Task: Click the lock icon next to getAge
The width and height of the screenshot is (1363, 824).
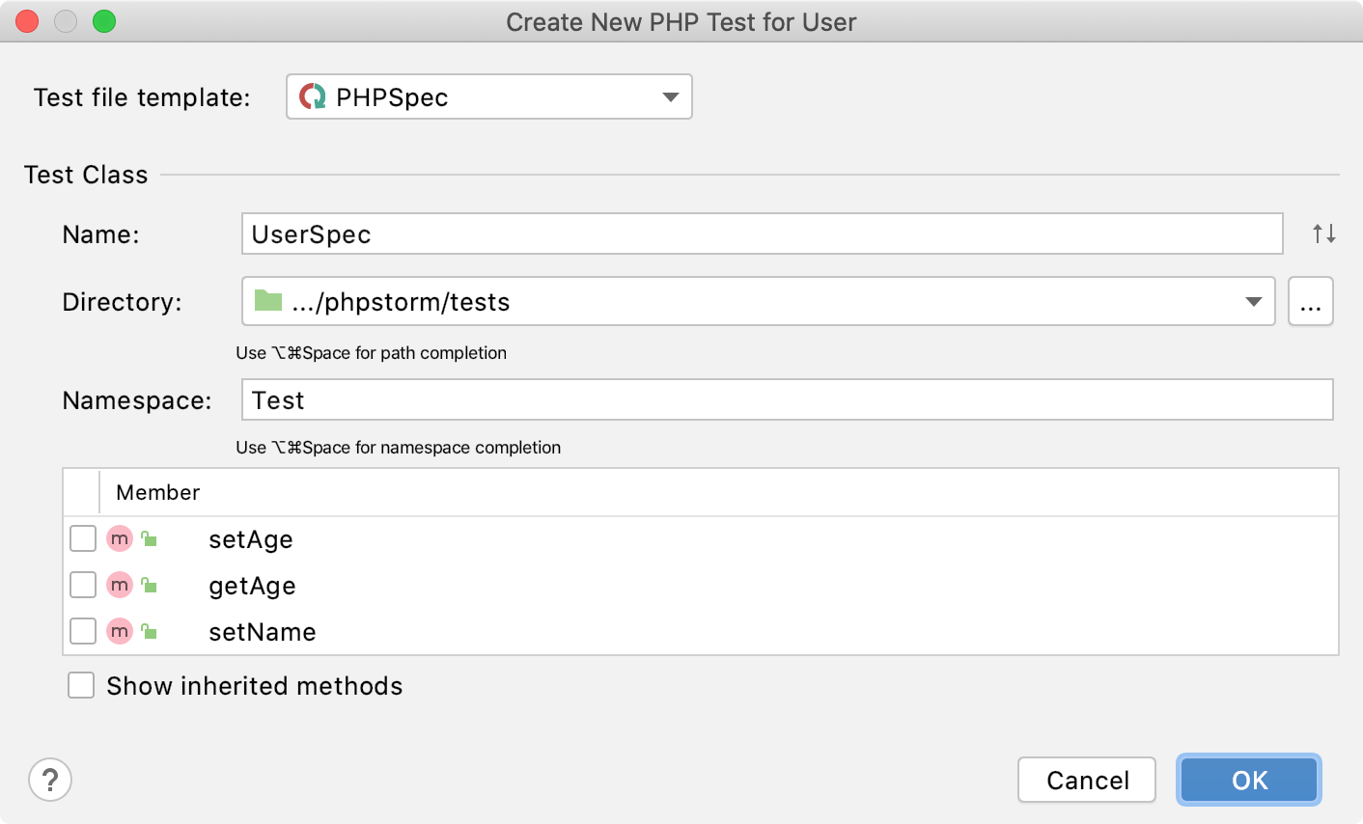Action: coord(149,585)
